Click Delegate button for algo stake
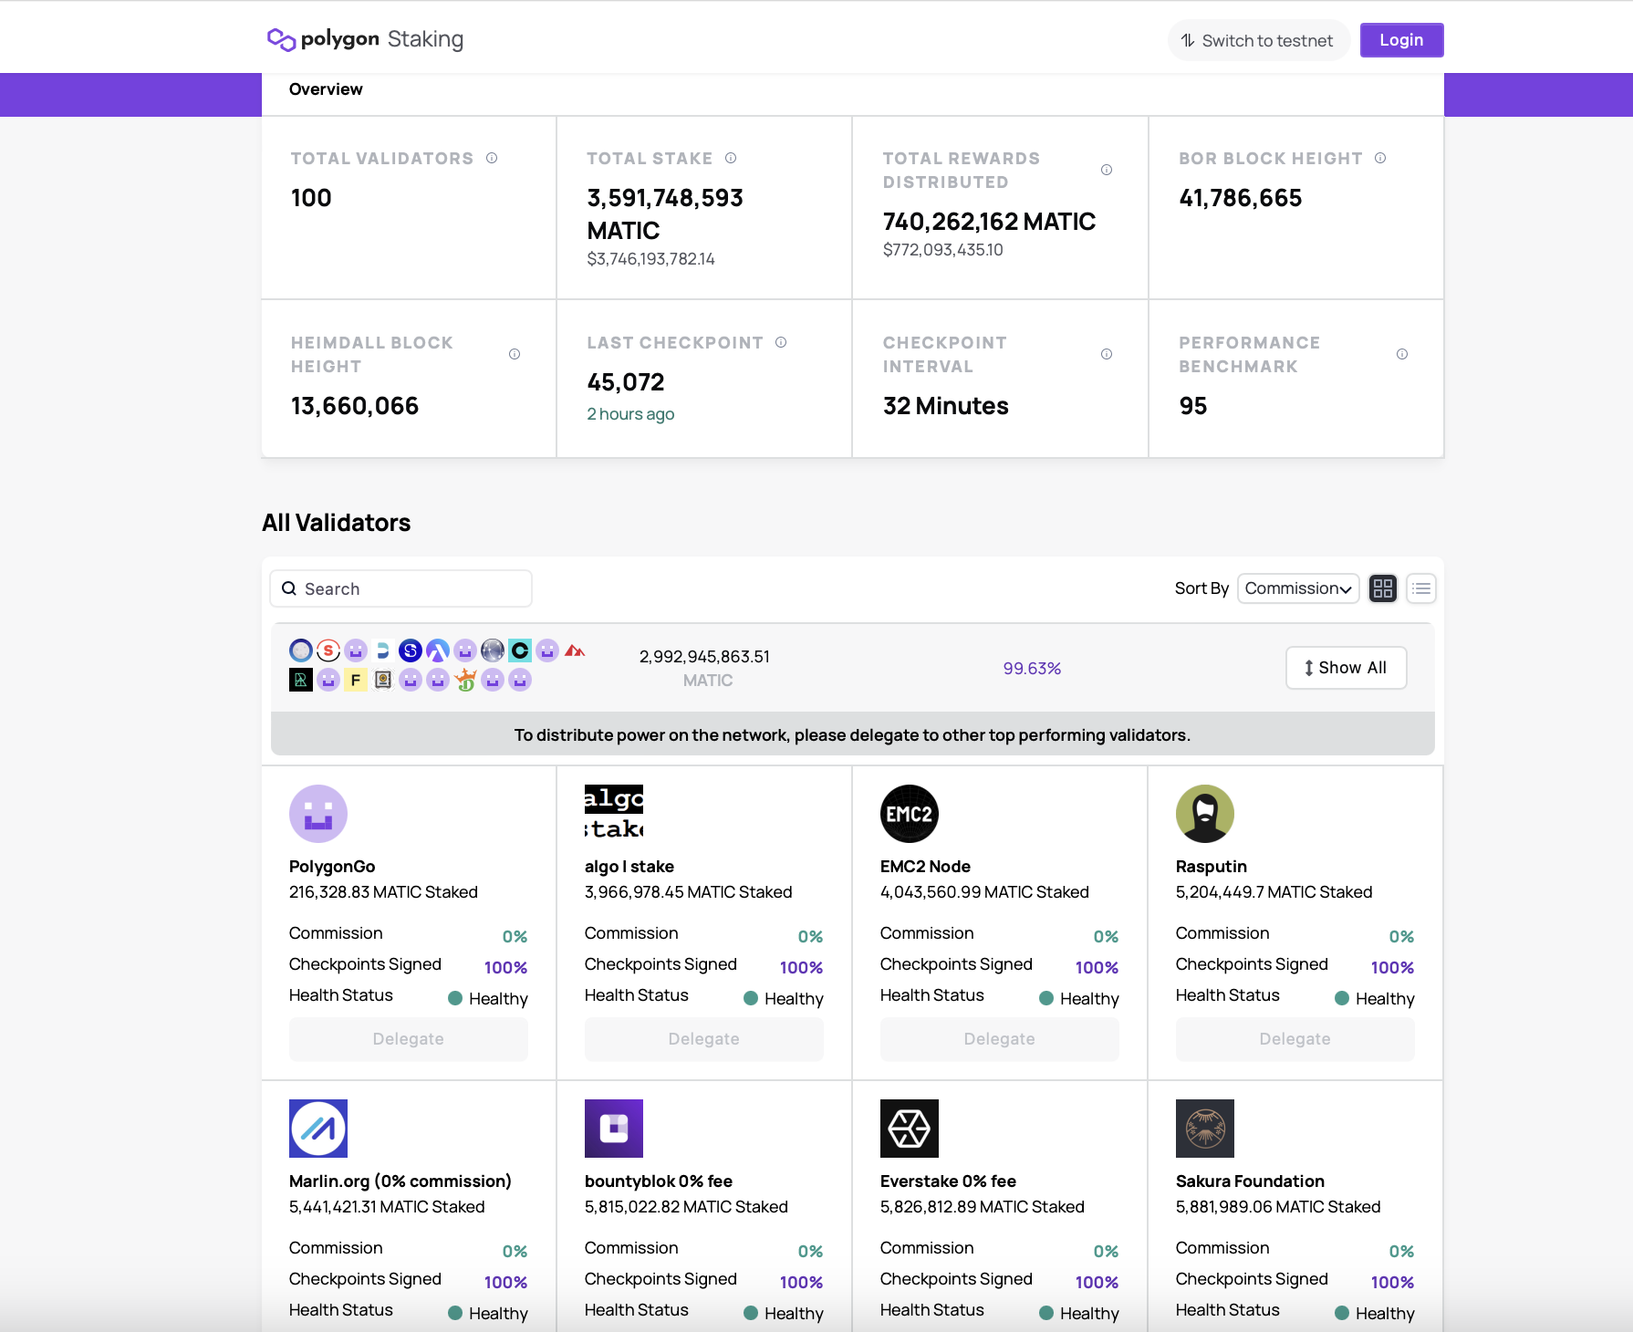The width and height of the screenshot is (1633, 1332). [704, 1039]
